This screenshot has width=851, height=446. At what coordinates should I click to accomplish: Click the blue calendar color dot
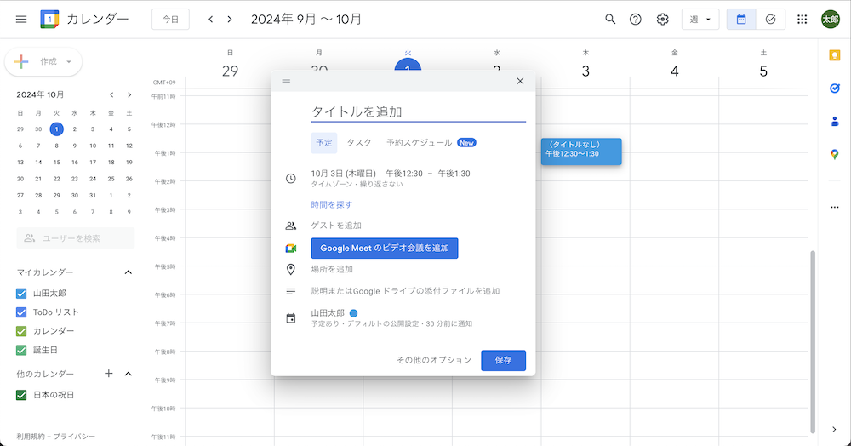(341, 313)
